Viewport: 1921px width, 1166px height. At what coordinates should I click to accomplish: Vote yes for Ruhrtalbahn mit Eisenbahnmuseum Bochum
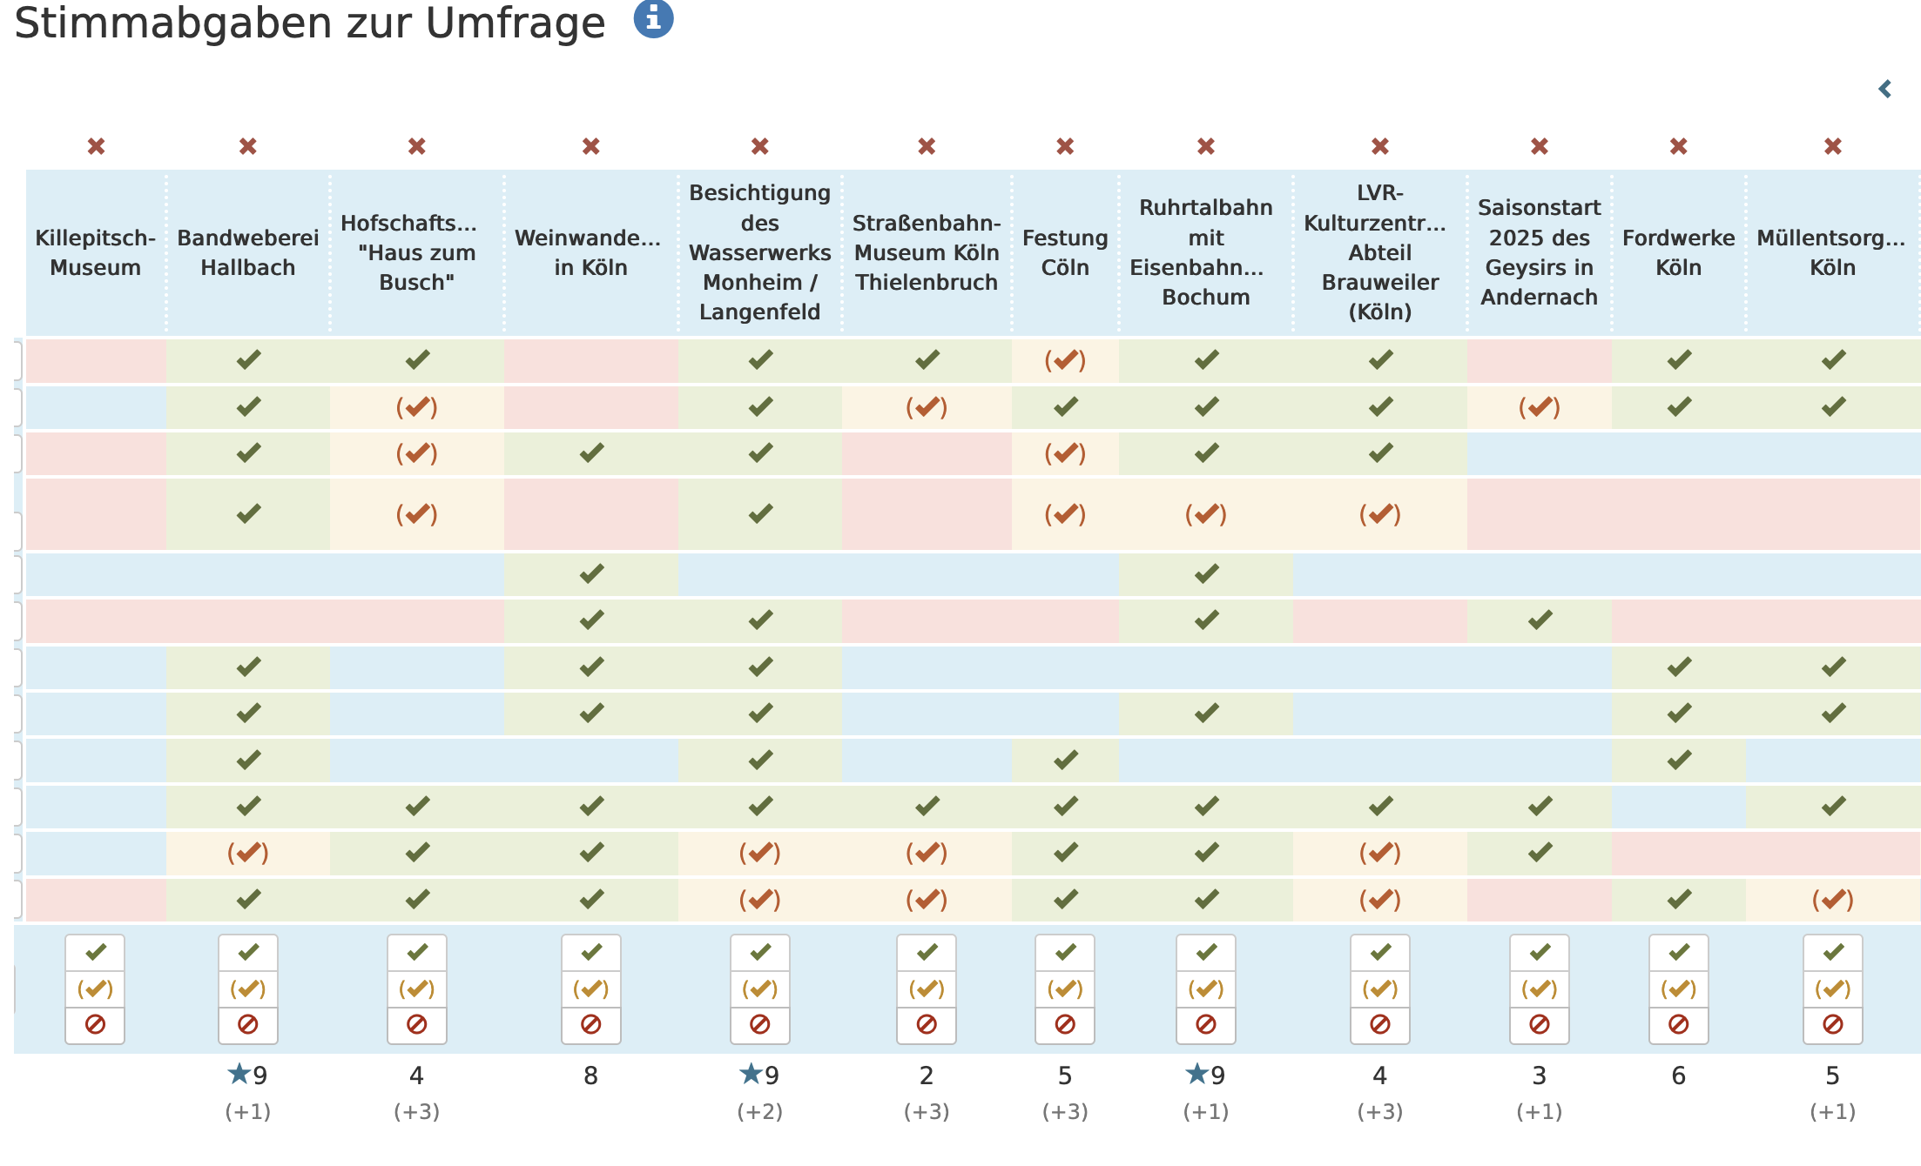1206,953
